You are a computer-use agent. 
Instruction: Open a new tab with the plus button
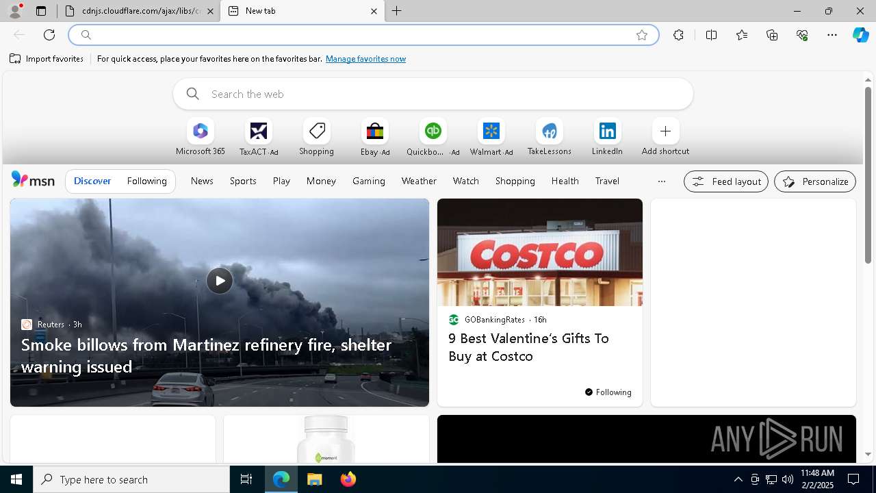397,11
